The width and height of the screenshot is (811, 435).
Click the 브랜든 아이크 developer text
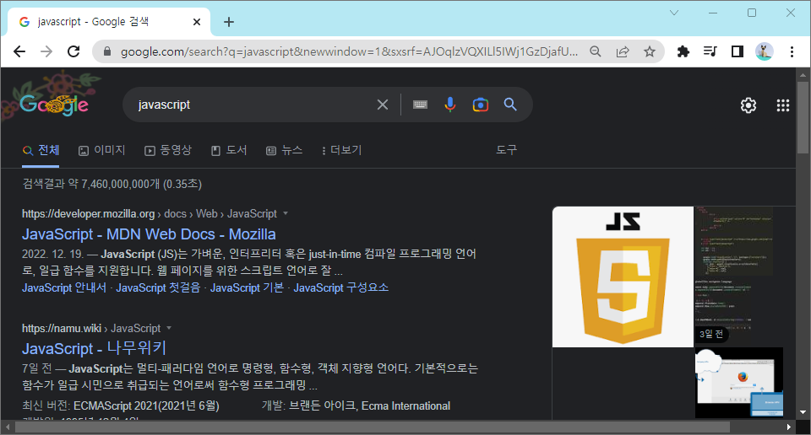coord(322,405)
